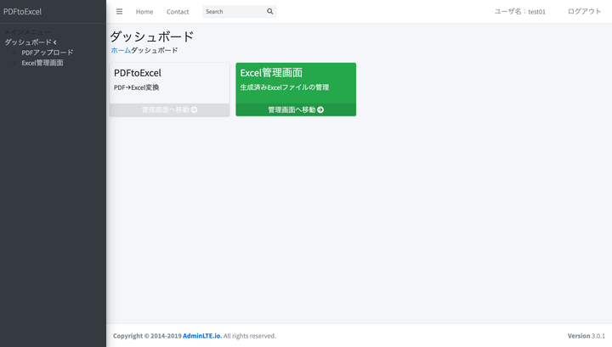The width and height of the screenshot is (612, 347).
Task: Select PDFアップロード in the sidebar
Action: click(x=48, y=53)
